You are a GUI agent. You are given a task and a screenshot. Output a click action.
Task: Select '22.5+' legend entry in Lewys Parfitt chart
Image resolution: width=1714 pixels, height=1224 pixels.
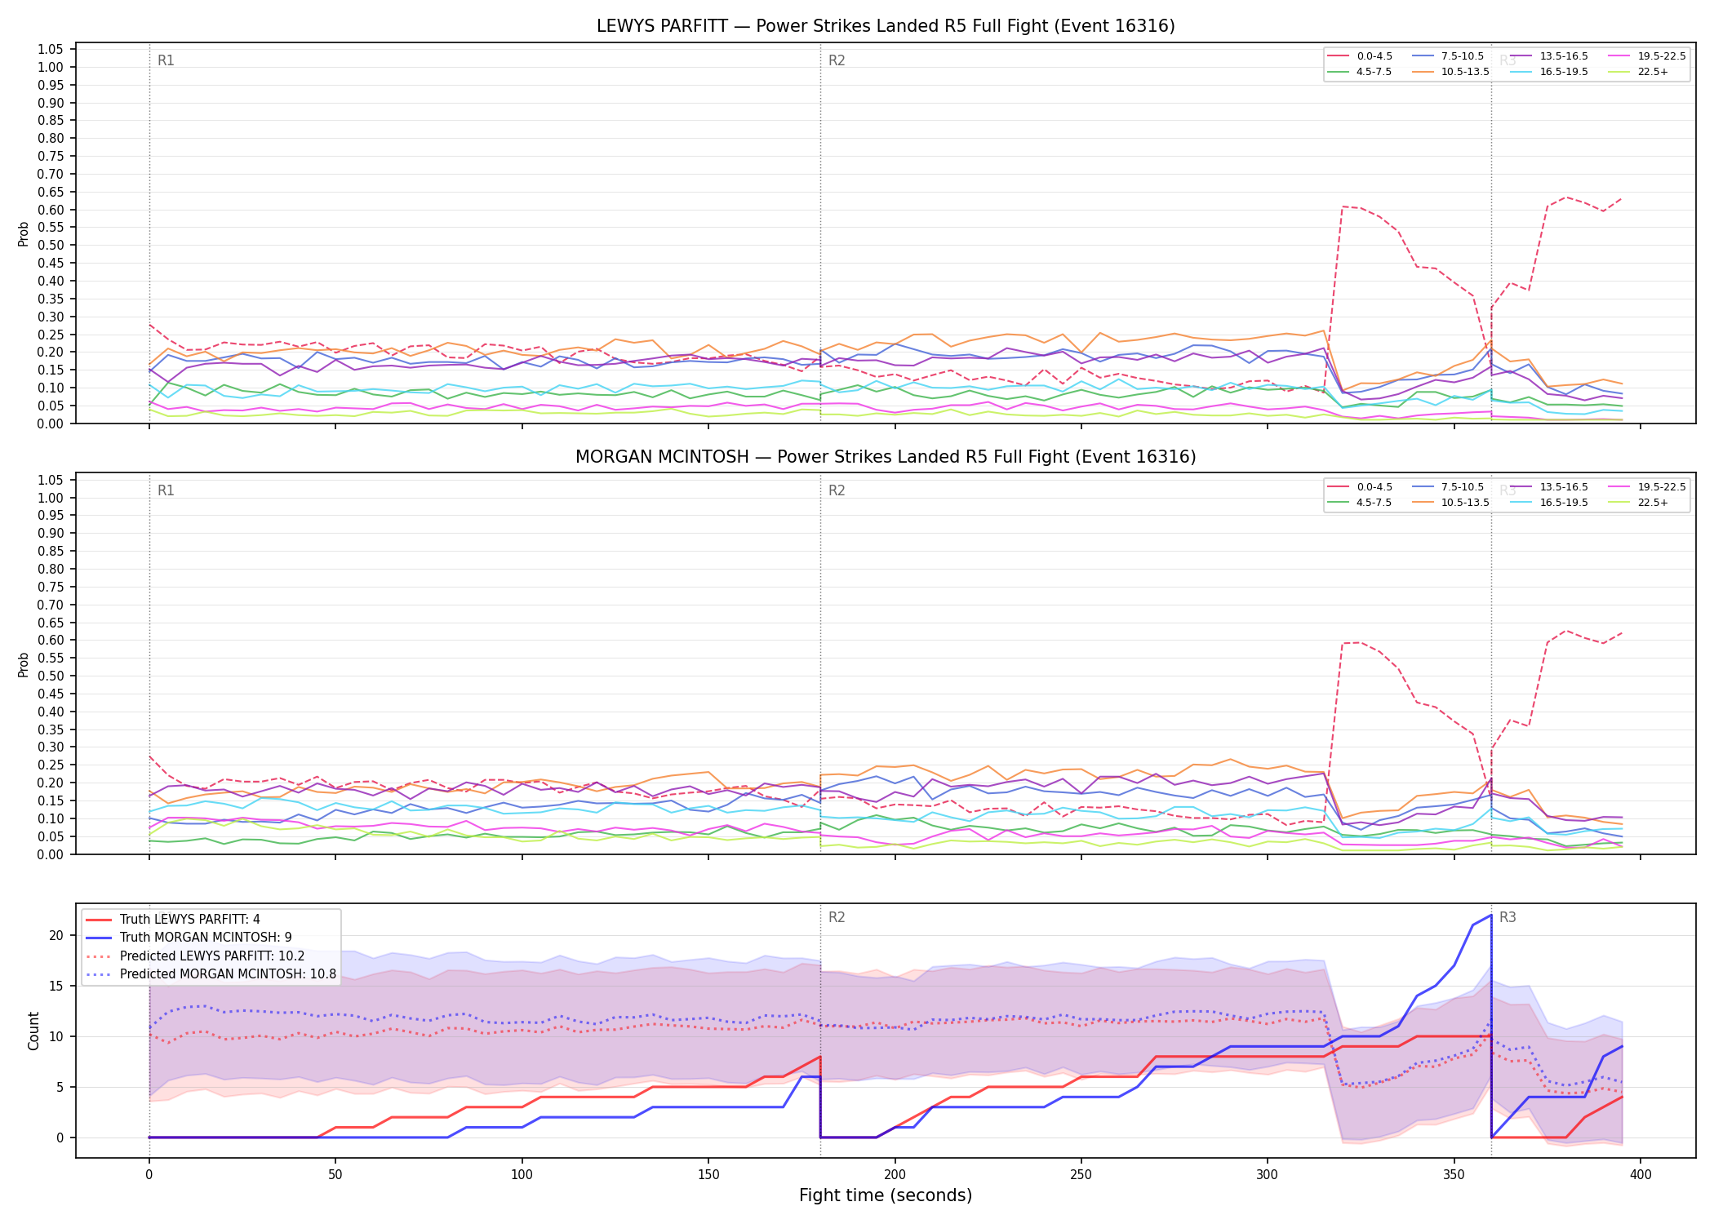[x=1639, y=72]
